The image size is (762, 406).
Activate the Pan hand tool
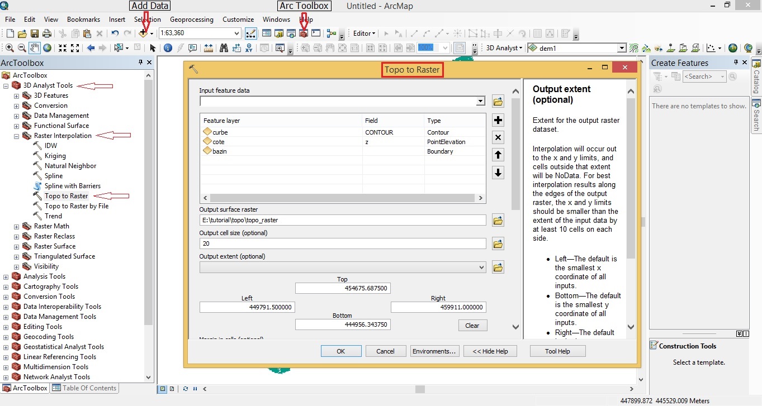pos(35,48)
